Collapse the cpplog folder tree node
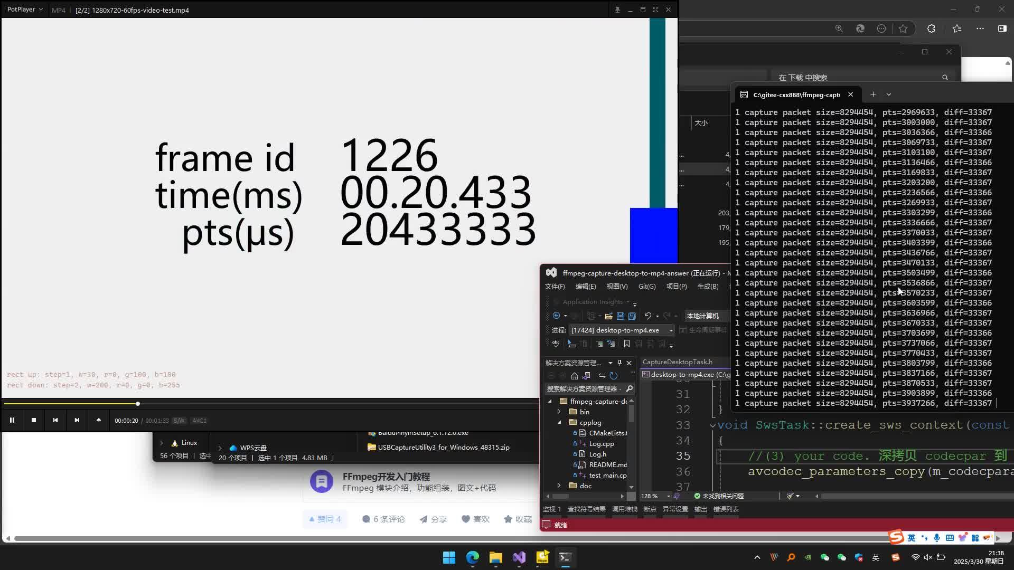The width and height of the screenshot is (1014, 570). point(559,422)
